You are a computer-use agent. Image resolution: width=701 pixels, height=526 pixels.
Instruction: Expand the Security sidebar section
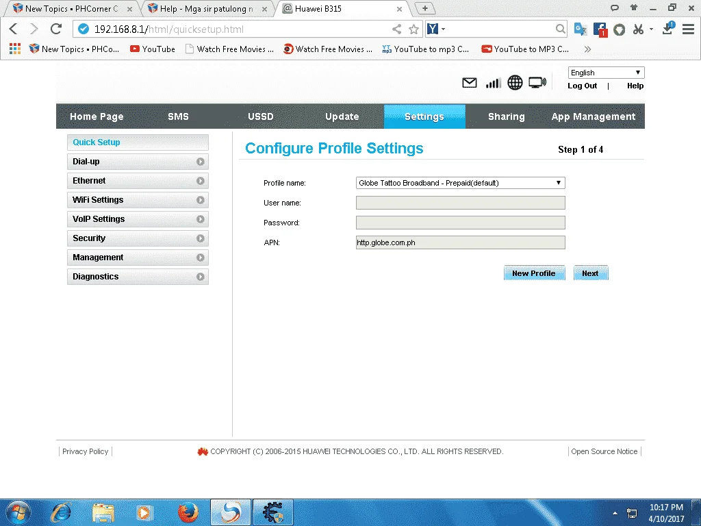point(138,238)
